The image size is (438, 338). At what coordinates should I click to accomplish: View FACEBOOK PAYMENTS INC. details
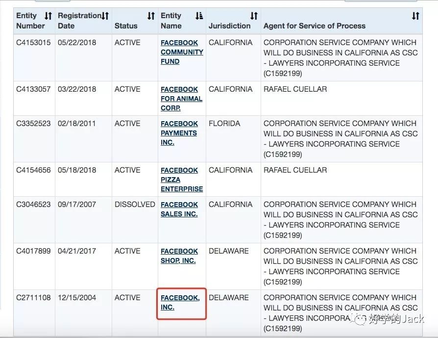tap(179, 133)
